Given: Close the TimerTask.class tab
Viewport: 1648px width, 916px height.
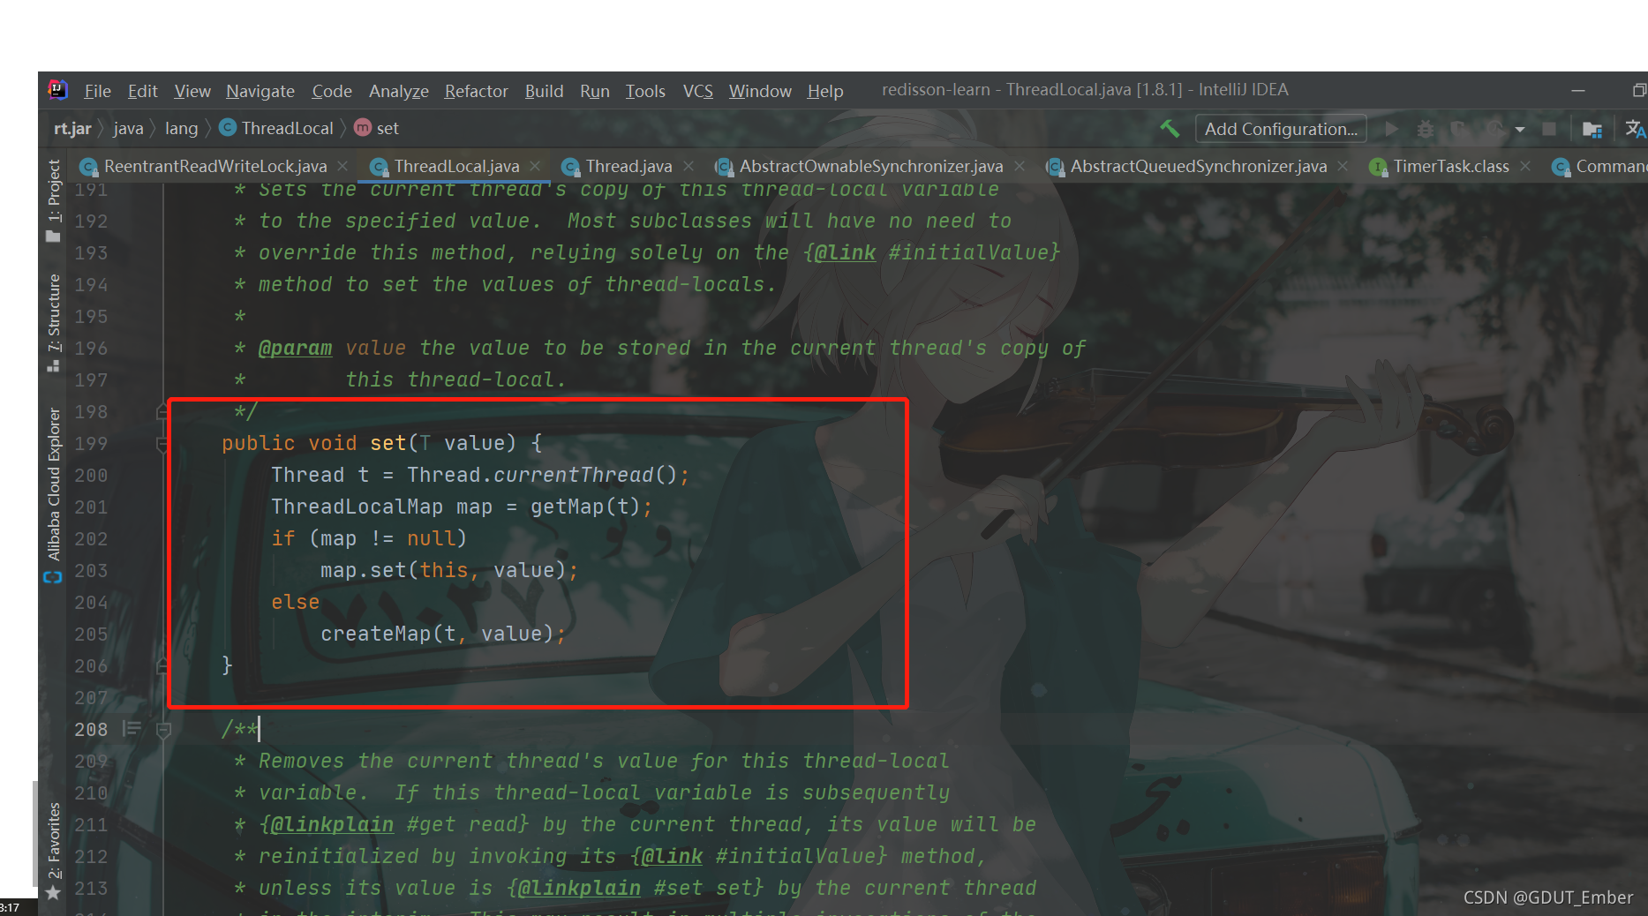Looking at the screenshot, I should click(1525, 167).
